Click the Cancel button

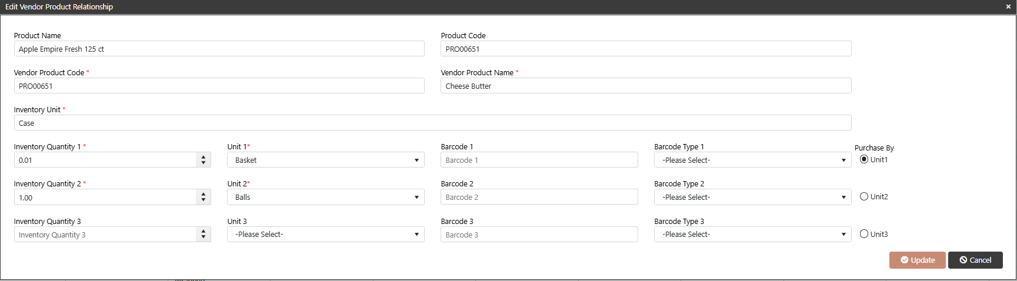point(975,260)
